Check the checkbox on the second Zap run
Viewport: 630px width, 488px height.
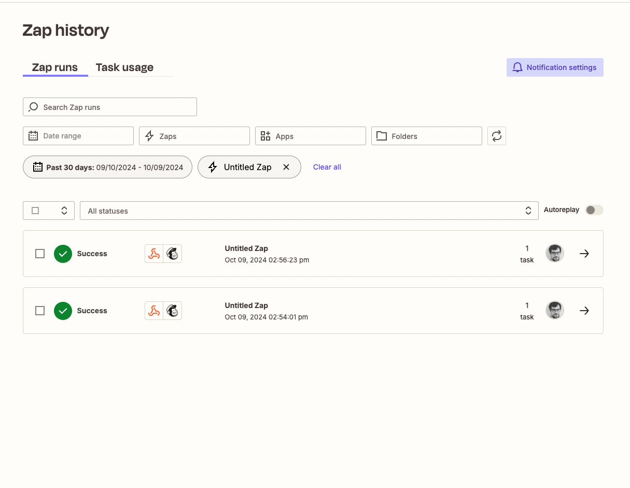(40, 310)
